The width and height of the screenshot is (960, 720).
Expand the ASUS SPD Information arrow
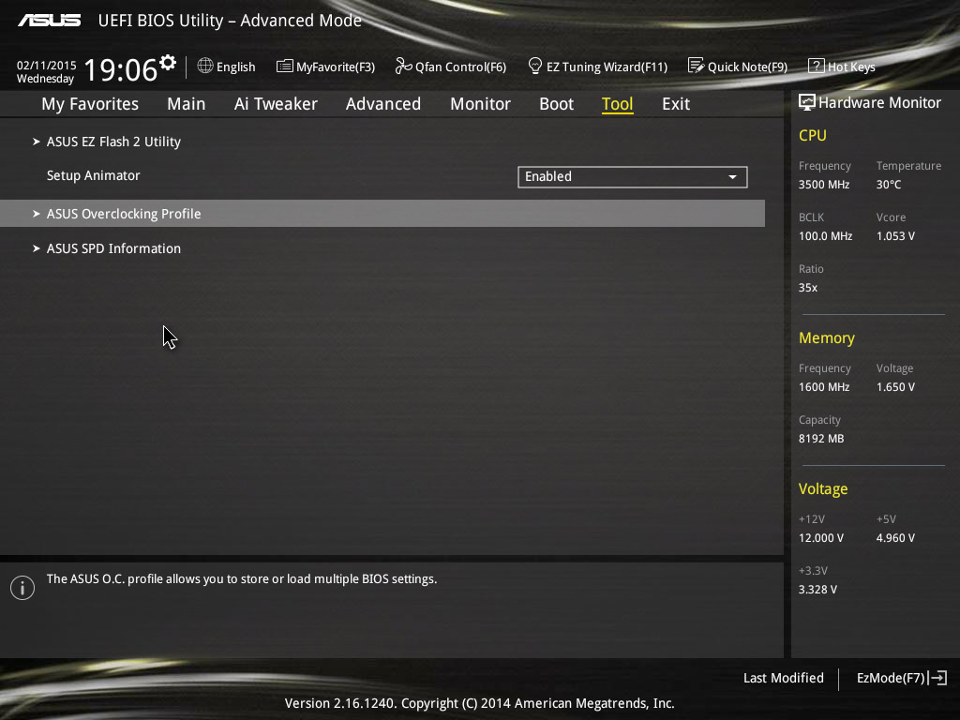tap(37, 248)
